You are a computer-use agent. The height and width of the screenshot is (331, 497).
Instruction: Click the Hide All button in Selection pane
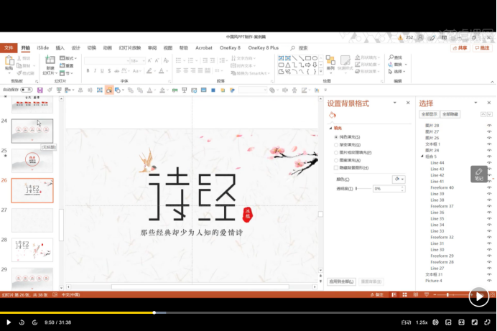(450, 114)
